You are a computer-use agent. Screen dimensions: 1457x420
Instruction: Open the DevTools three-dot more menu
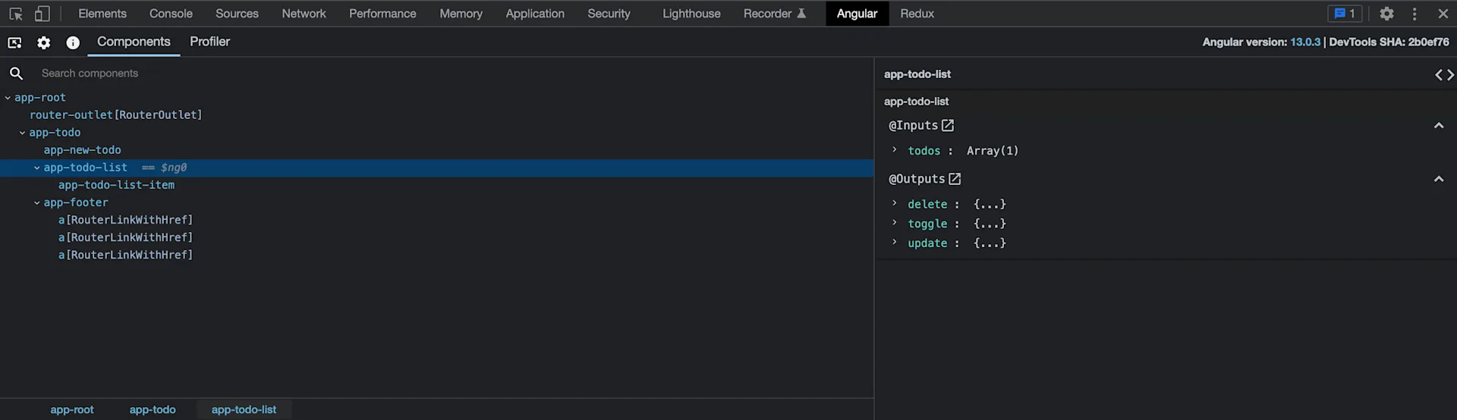click(1415, 14)
